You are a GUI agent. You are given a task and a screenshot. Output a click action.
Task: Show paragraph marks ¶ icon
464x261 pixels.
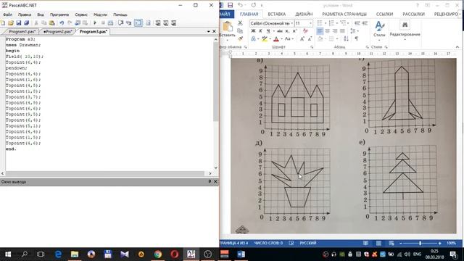(x=357, y=38)
